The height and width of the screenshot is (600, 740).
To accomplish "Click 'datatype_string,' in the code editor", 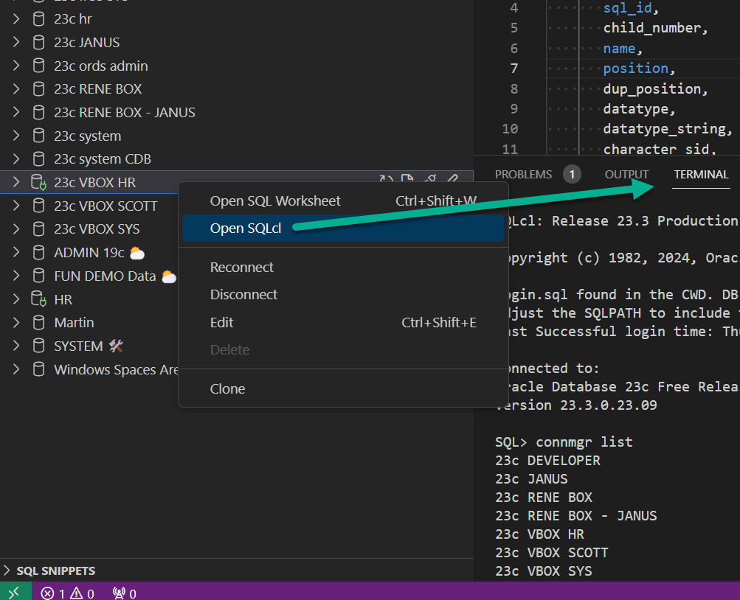I will 668,129.
